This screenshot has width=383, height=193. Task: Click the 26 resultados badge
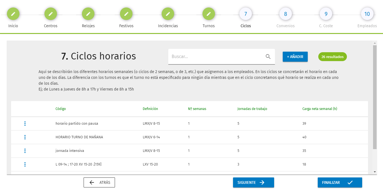(332, 57)
